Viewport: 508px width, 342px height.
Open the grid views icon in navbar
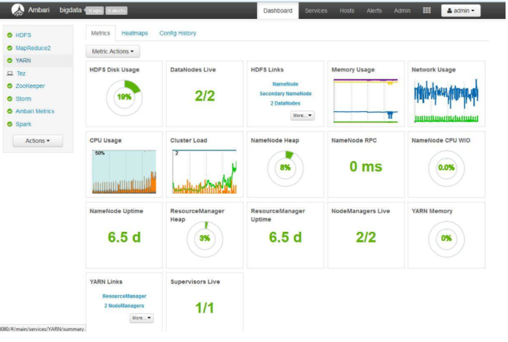427,10
